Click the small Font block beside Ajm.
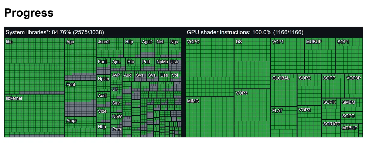The image size is (372, 143). pyautogui.click(x=103, y=66)
